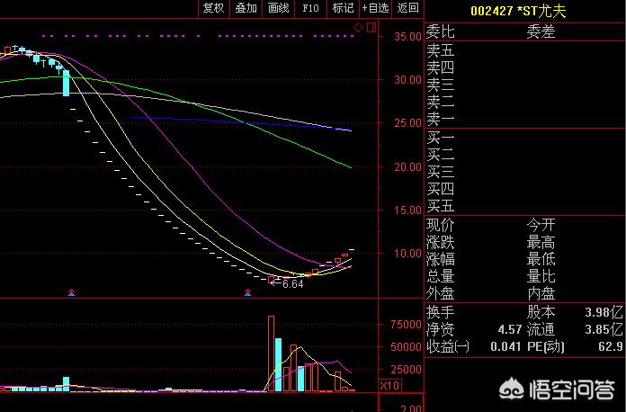This screenshot has height=412, width=626.
Task: Select the 买四 order row
Action: (524, 189)
